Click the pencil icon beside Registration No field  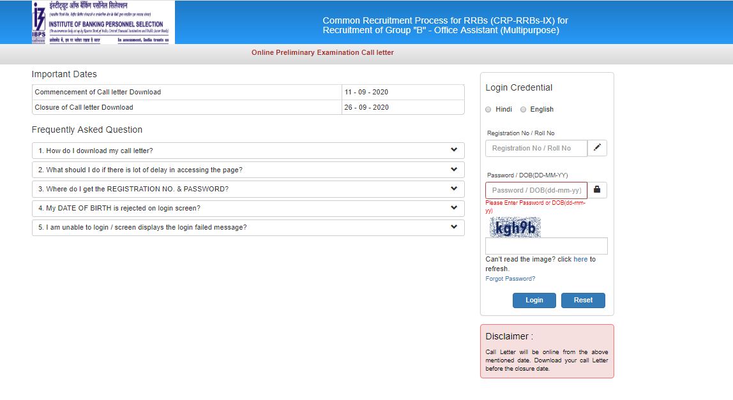point(597,148)
